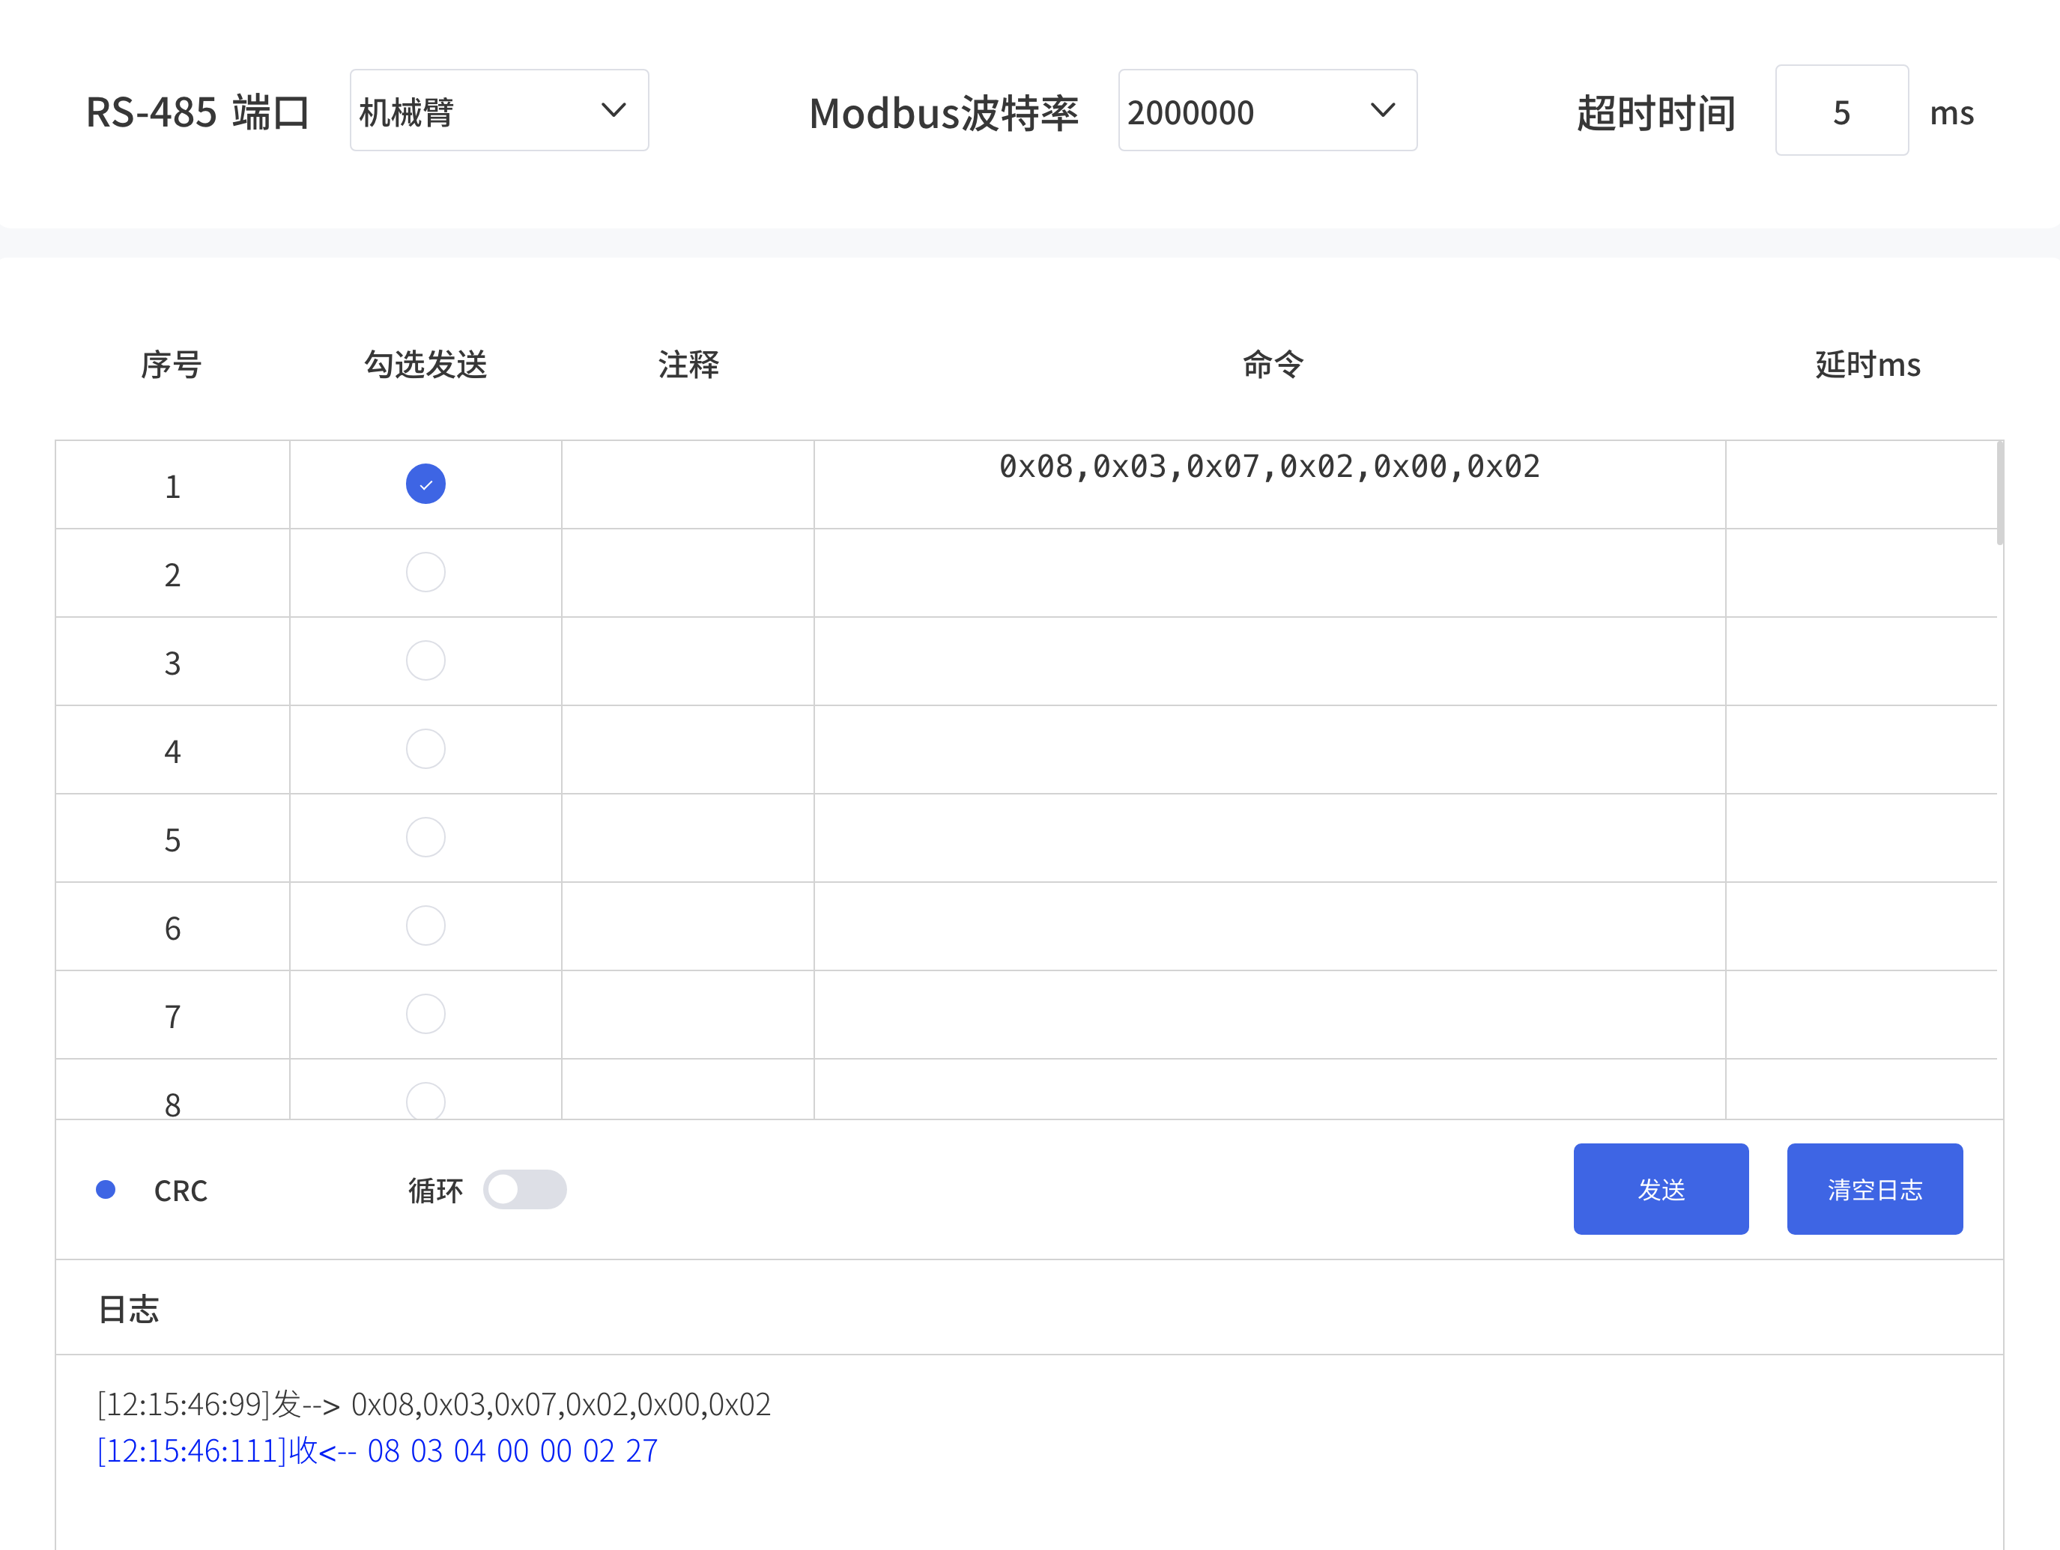The width and height of the screenshot is (2060, 1550).
Task: Check send checkbox for row 5
Action: pyautogui.click(x=425, y=837)
